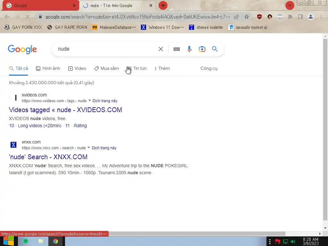View site information via the lock icon
This screenshot has height=246, width=328.
tap(41, 17)
